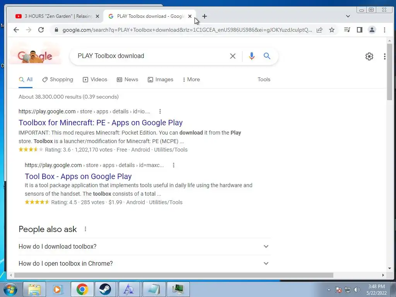Open the media control icon in the toolbar
Screen dimensions: 396x297
pos(347,30)
